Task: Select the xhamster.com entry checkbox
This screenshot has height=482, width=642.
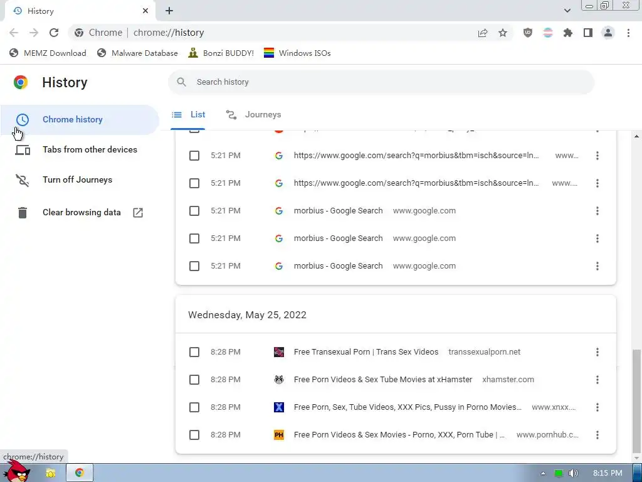Action: pyautogui.click(x=194, y=380)
